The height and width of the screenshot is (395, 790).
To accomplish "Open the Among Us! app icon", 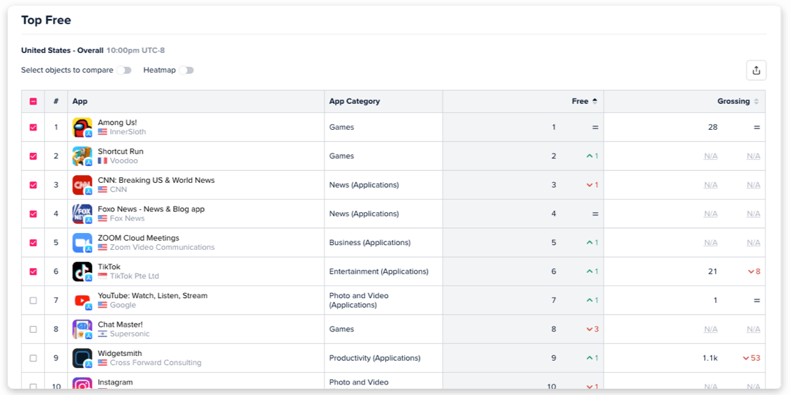I will click(82, 128).
